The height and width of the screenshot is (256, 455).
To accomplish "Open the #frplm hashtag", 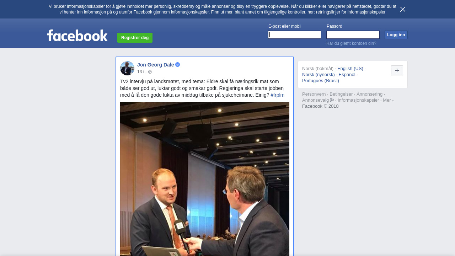I will point(277,95).
